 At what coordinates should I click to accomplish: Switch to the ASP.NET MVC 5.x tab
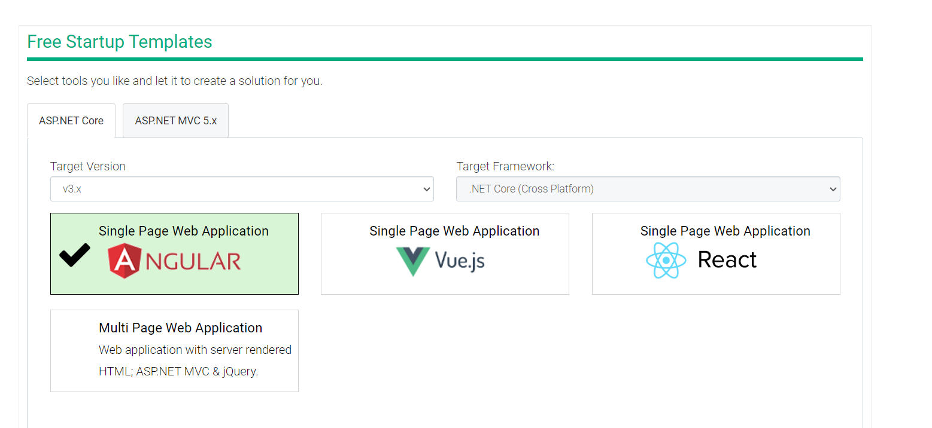(175, 121)
